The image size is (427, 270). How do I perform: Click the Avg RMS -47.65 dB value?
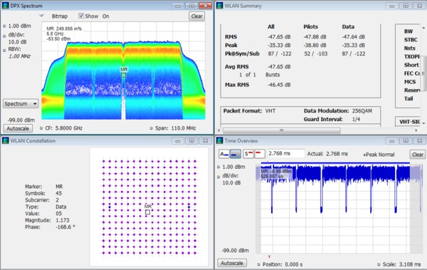[x=279, y=66]
